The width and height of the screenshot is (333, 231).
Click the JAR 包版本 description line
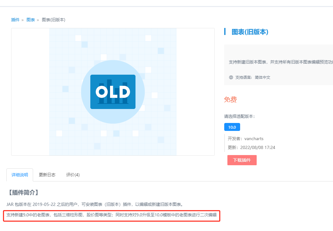[95, 205]
